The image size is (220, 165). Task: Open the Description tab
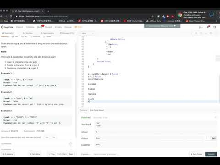(x=8, y=33)
